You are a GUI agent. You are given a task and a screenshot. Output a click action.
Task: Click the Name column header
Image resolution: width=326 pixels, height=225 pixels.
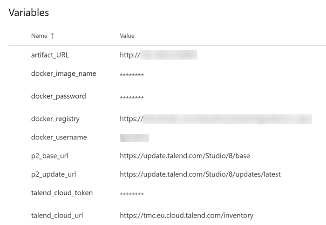[39, 36]
